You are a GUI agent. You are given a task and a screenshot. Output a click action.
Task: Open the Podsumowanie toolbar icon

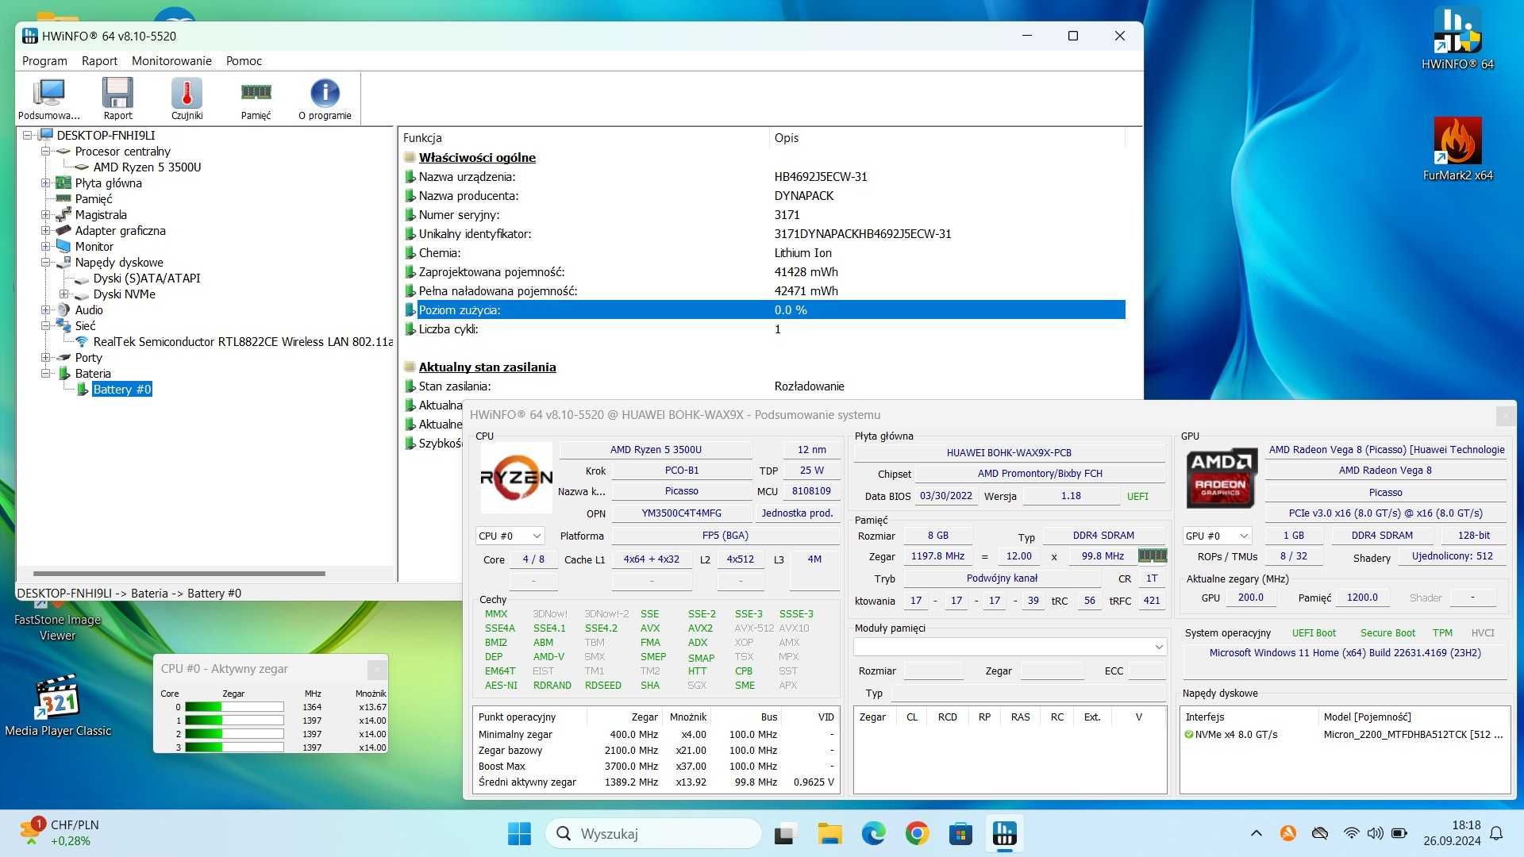point(49,98)
